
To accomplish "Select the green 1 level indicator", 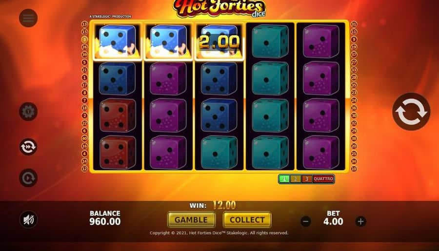I will [284, 179].
